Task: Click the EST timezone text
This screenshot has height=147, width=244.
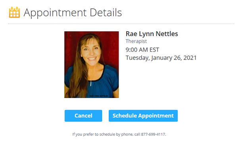Action: point(154,50)
